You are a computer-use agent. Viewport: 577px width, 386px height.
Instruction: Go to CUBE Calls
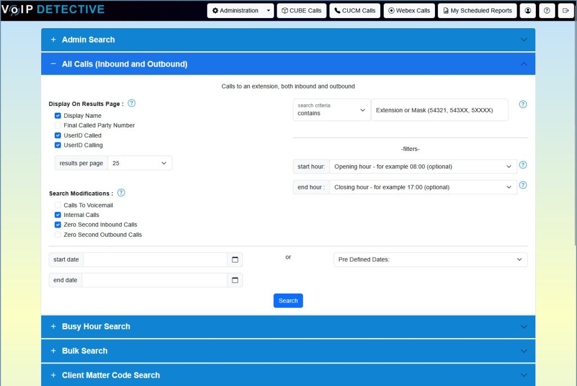click(301, 11)
